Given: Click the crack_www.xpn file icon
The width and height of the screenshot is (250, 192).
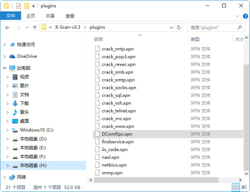Looking at the screenshot, I should [x=98, y=126].
